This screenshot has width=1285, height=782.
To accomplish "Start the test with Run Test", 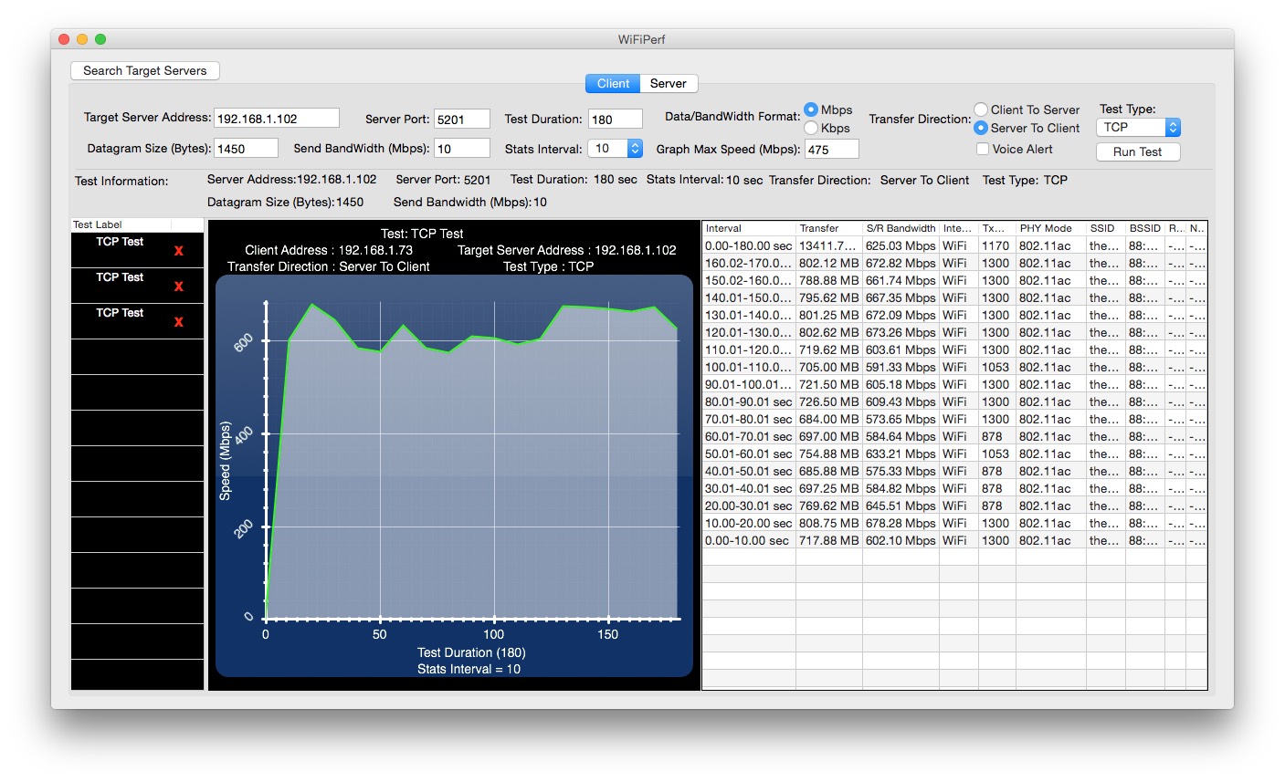I will 1138,151.
